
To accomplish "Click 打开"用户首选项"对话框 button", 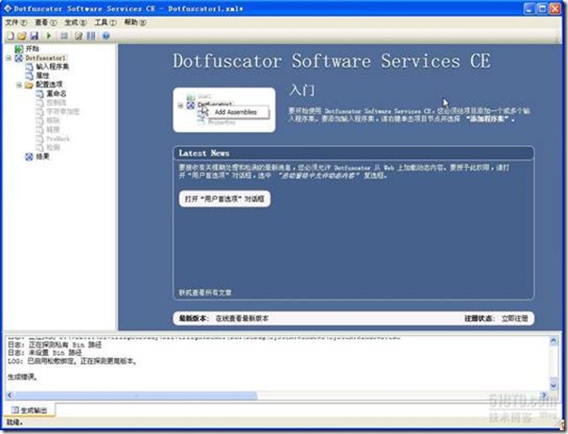I will (x=224, y=199).
